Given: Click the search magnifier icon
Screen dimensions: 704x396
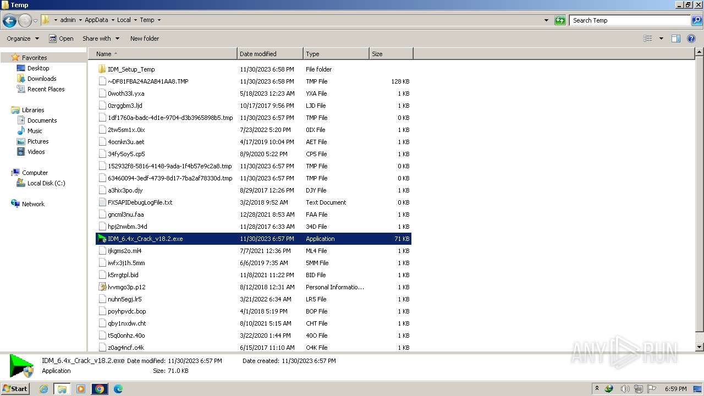Looking at the screenshot, I should click(697, 20).
